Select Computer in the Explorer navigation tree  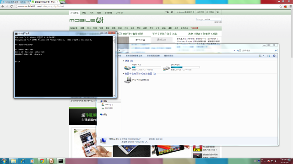(105, 101)
